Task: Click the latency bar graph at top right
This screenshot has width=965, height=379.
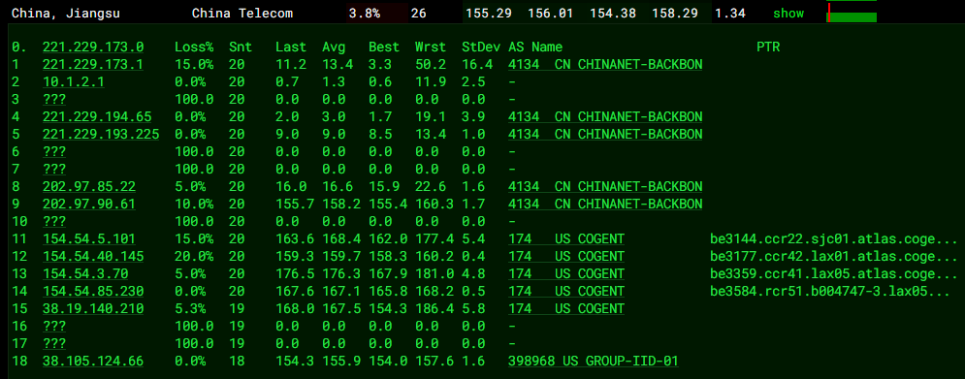Action: (852, 13)
